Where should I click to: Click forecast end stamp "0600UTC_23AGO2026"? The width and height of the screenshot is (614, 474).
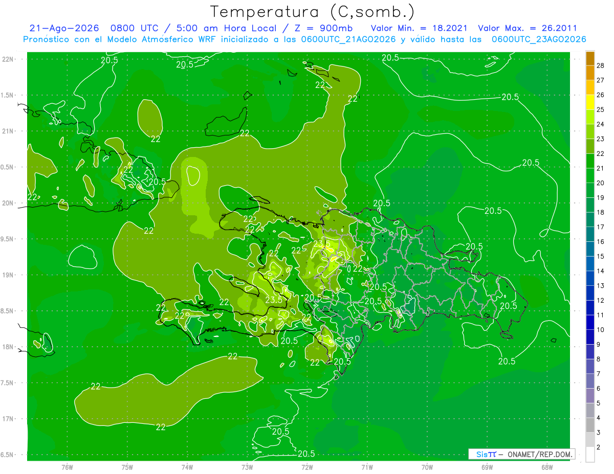(x=539, y=39)
